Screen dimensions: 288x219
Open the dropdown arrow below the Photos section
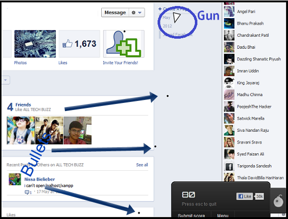pyautogui.click(x=6, y=80)
